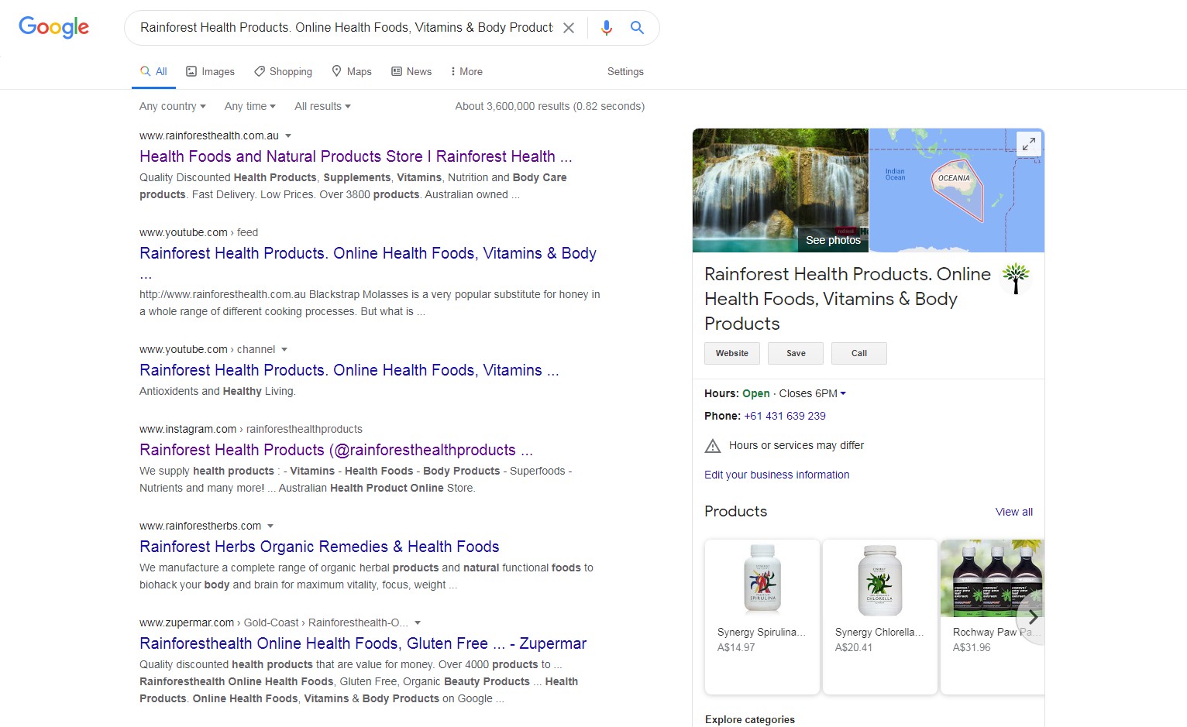Expand the map in business panel
This screenshot has height=727, width=1187.
(1028, 144)
